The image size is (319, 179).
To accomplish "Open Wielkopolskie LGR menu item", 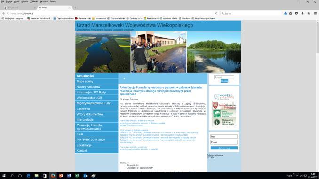I will point(96,98).
